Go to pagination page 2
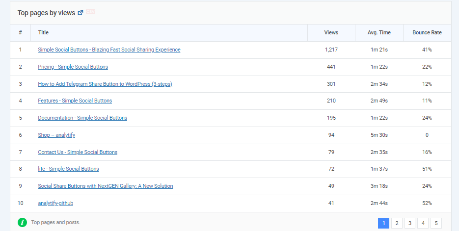 (x=397, y=223)
